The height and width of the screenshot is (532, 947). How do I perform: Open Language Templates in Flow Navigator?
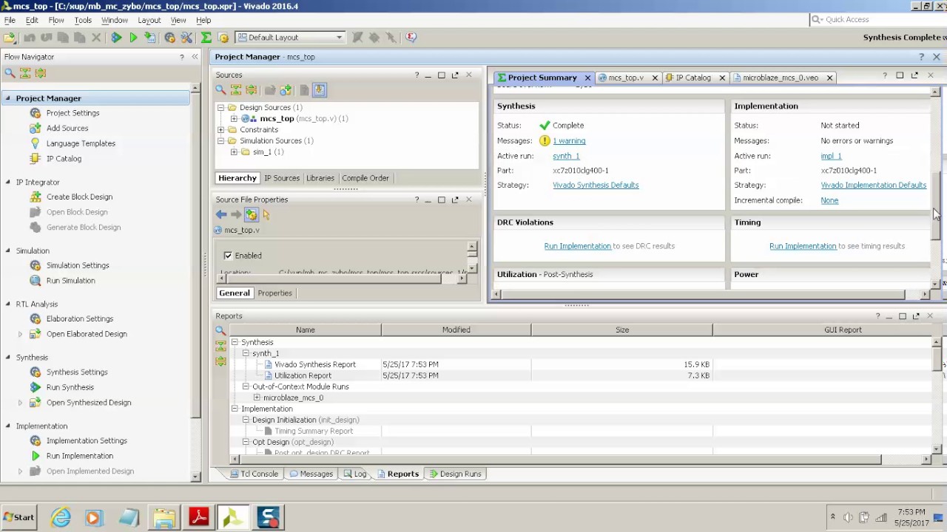[x=81, y=143]
